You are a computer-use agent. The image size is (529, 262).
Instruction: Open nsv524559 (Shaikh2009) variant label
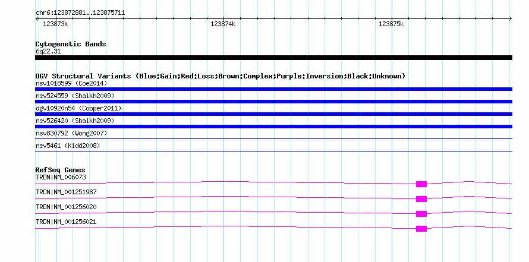(x=75, y=96)
